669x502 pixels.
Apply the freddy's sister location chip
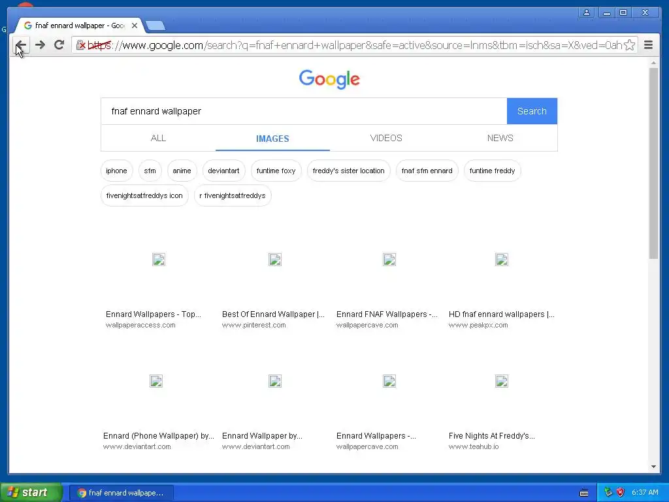tap(349, 171)
